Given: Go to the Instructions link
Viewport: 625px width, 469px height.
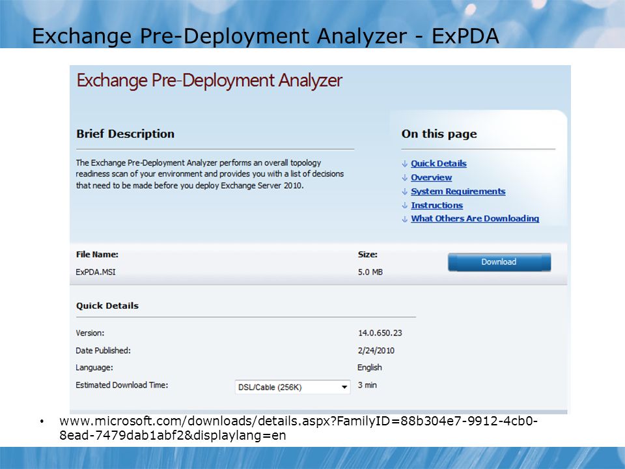Looking at the screenshot, I should (437, 205).
